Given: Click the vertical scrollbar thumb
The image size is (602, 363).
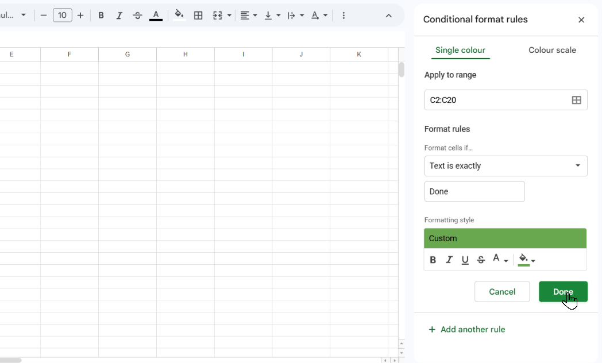Looking at the screenshot, I should [x=402, y=70].
